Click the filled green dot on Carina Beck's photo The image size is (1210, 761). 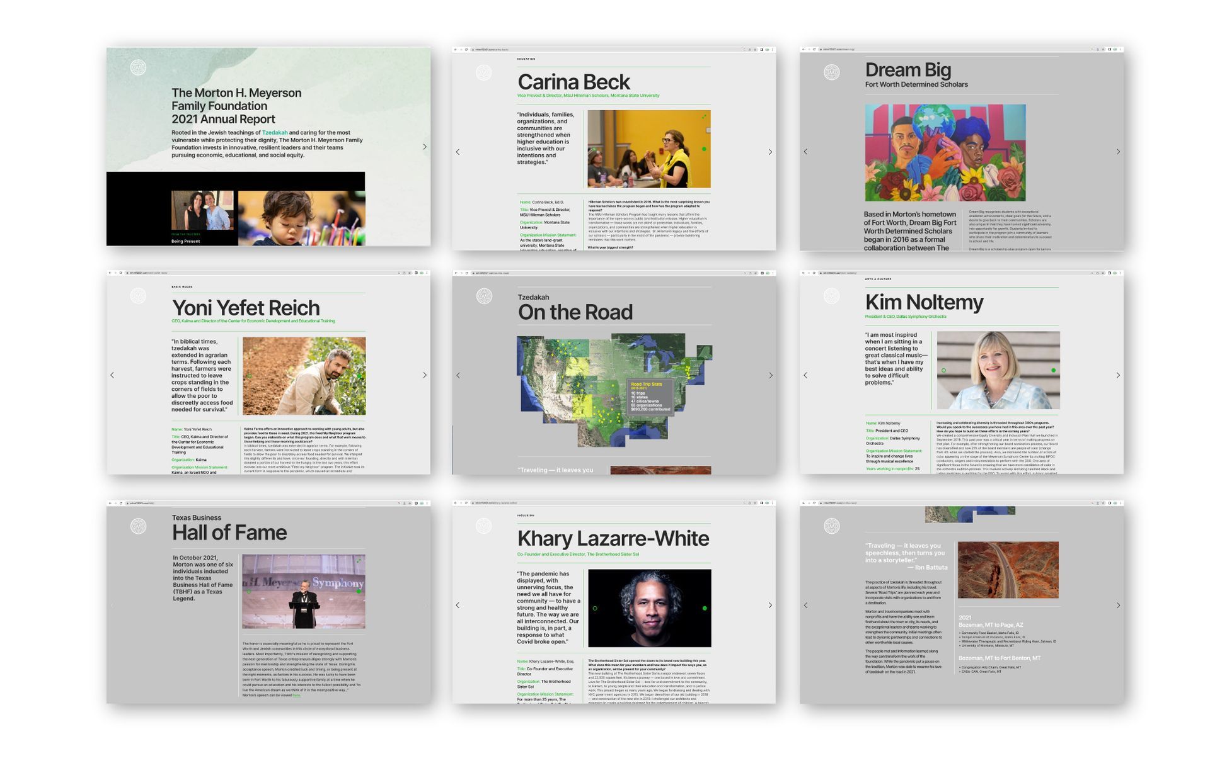pyautogui.click(x=704, y=149)
